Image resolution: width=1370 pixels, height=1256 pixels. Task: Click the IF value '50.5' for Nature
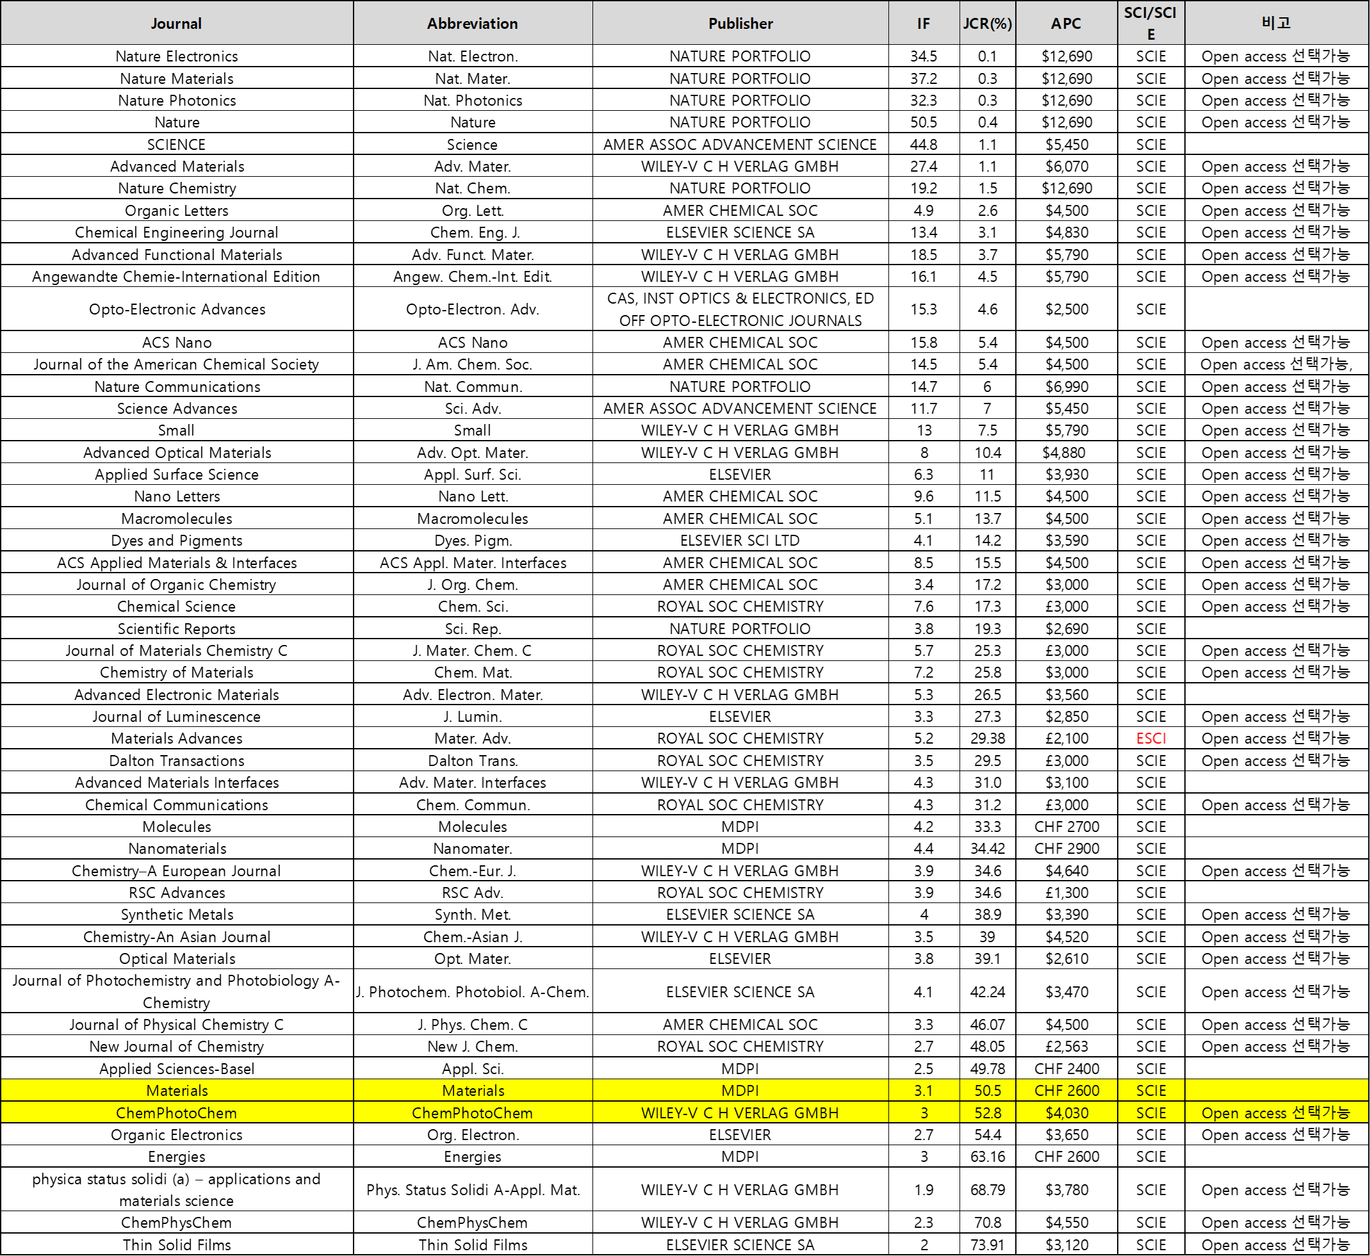coord(924,122)
